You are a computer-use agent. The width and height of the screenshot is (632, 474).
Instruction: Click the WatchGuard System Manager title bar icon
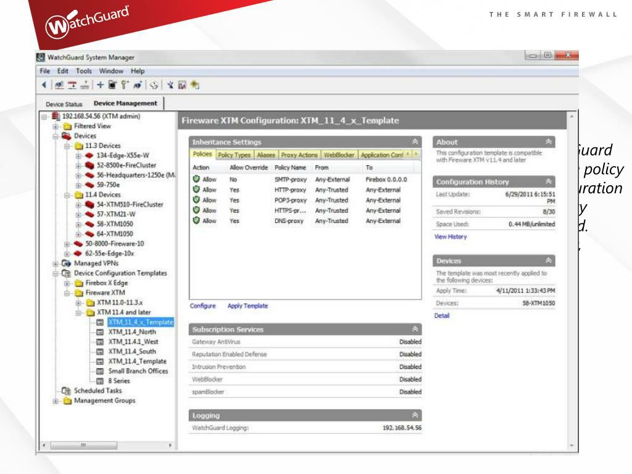[x=41, y=57]
